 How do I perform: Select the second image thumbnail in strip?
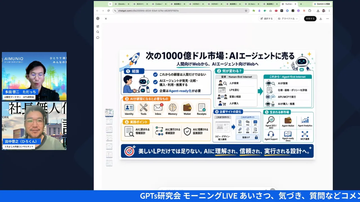click(109, 121)
